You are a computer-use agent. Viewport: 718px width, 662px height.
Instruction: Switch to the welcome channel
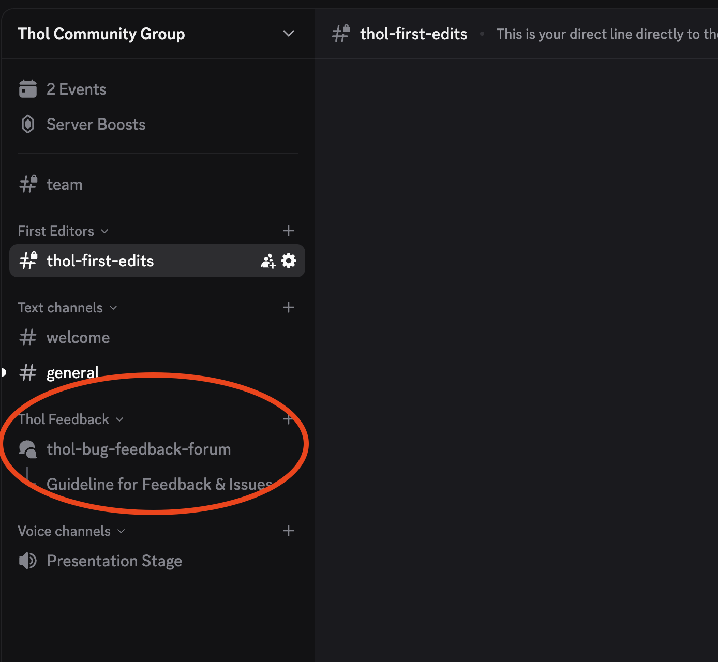(78, 338)
